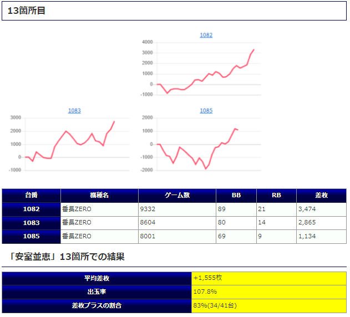Click the 台番 column header
The height and width of the screenshot is (317, 350).
click(31, 196)
